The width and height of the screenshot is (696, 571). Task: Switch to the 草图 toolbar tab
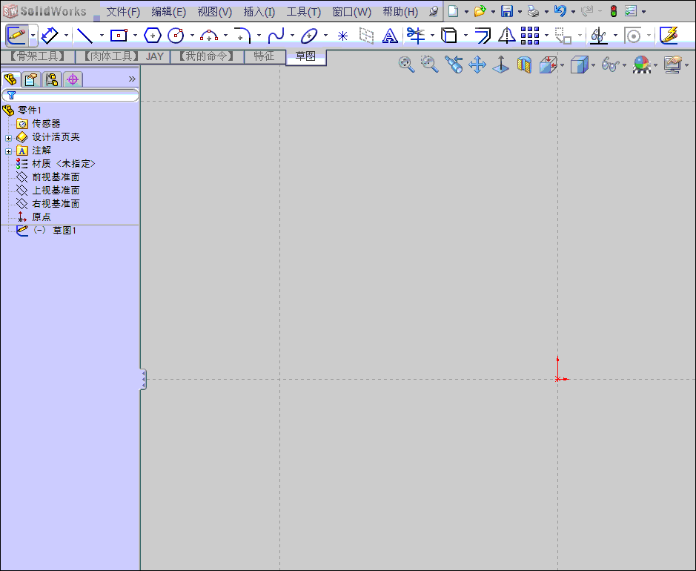306,56
